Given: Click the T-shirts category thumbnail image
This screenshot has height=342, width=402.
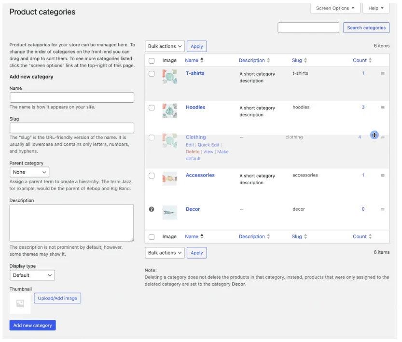Looking at the screenshot, I should tap(169, 77).
